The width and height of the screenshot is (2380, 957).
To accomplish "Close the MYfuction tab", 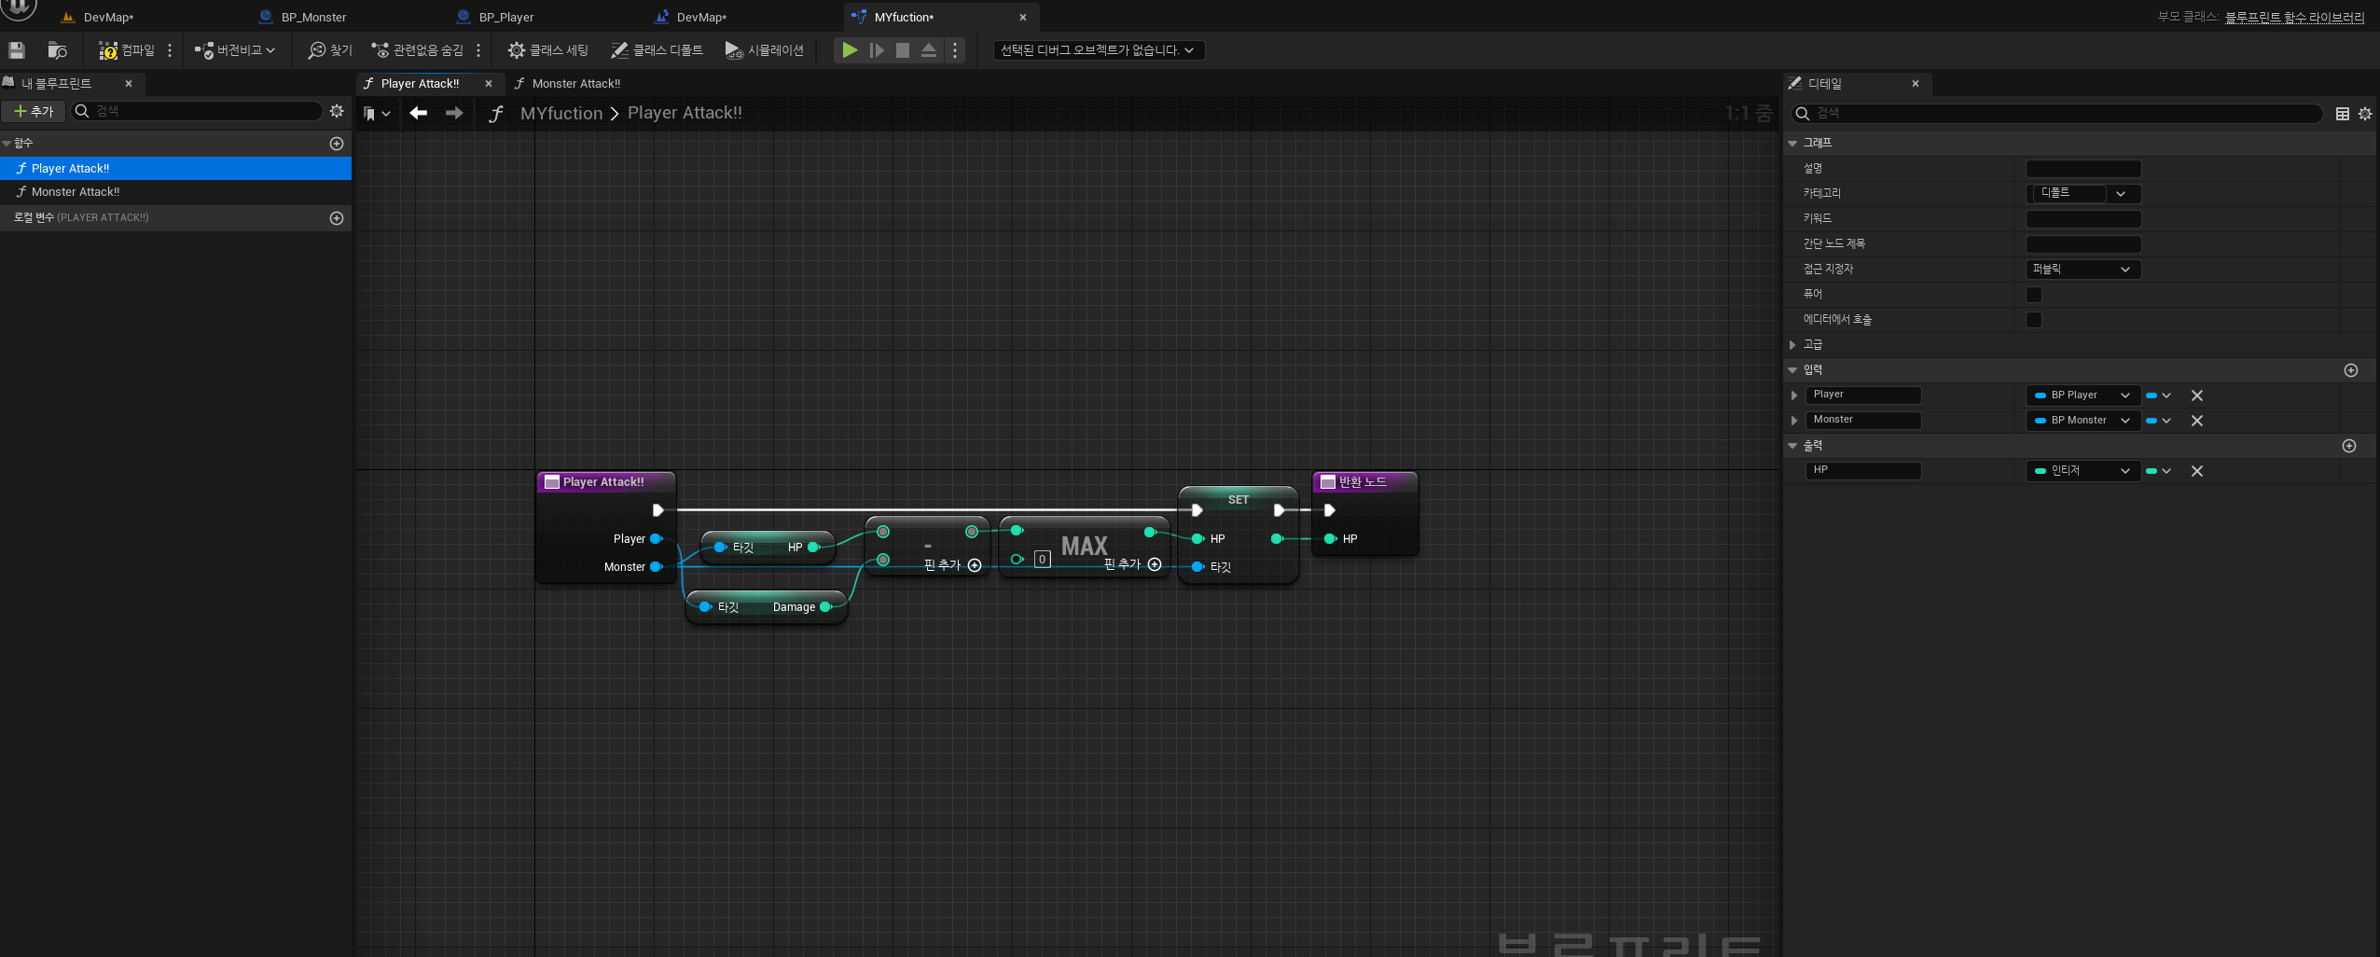I will tap(1023, 17).
